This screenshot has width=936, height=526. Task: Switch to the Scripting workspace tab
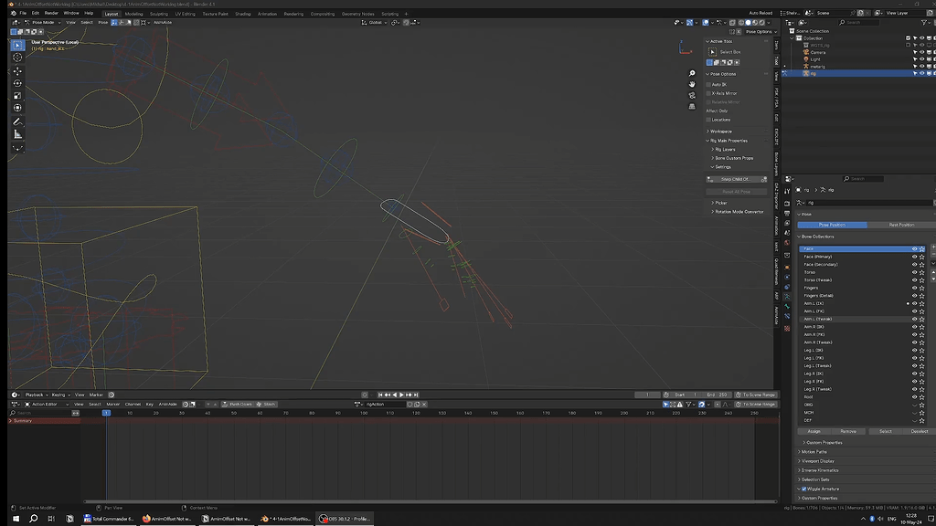389,14
